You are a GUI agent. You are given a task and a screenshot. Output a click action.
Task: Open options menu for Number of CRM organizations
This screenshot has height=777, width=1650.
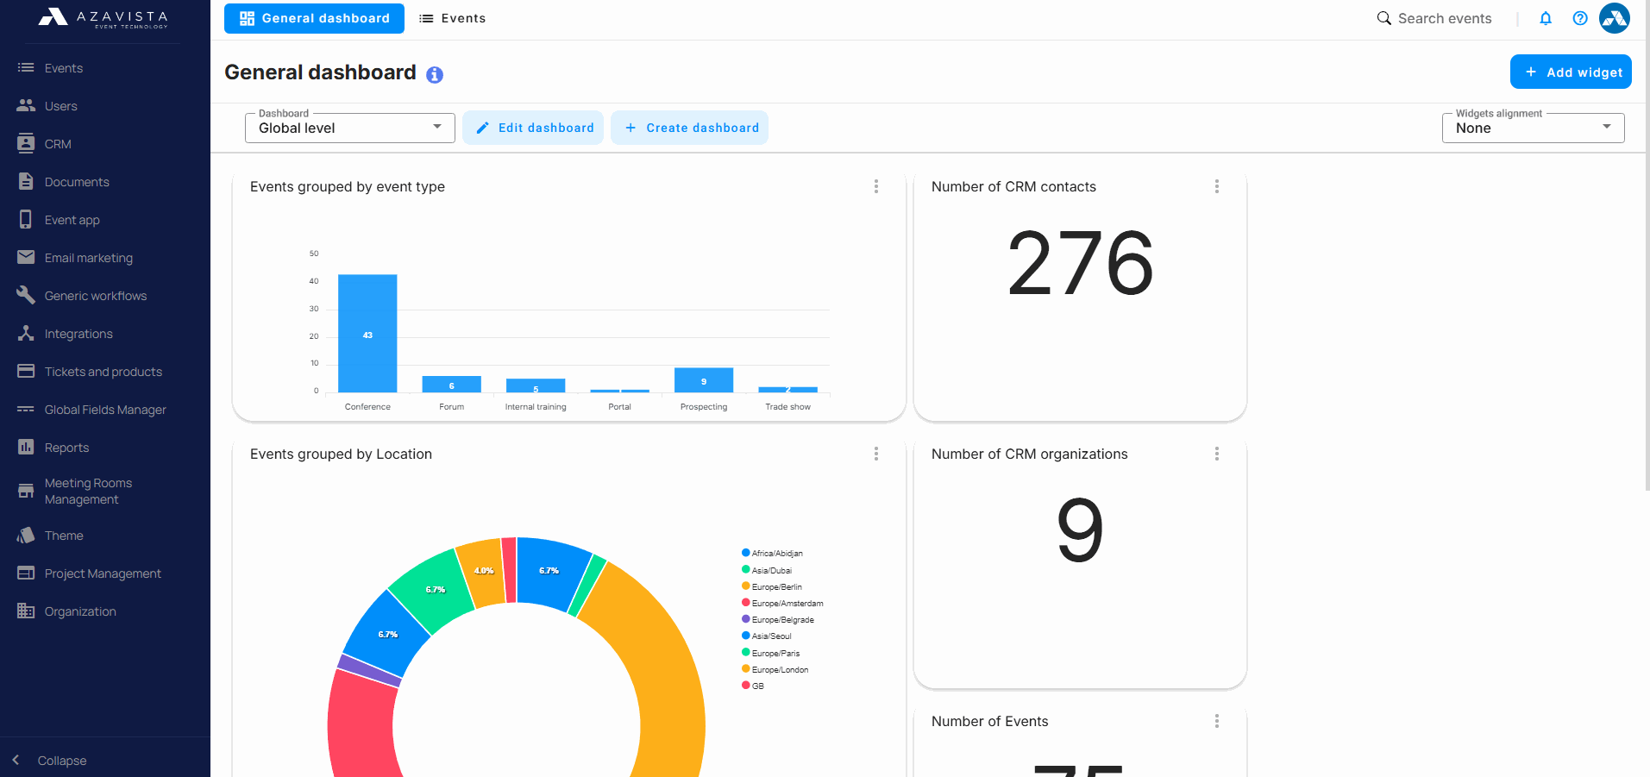pos(1217,454)
